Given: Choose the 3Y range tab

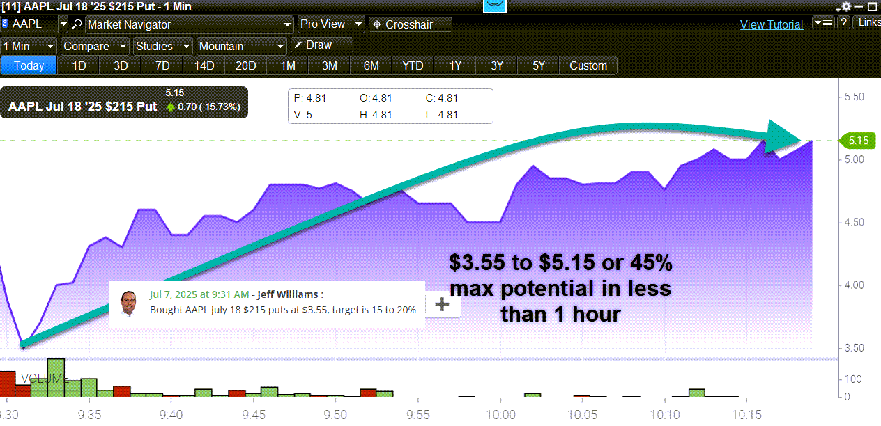Looking at the screenshot, I should point(497,65).
